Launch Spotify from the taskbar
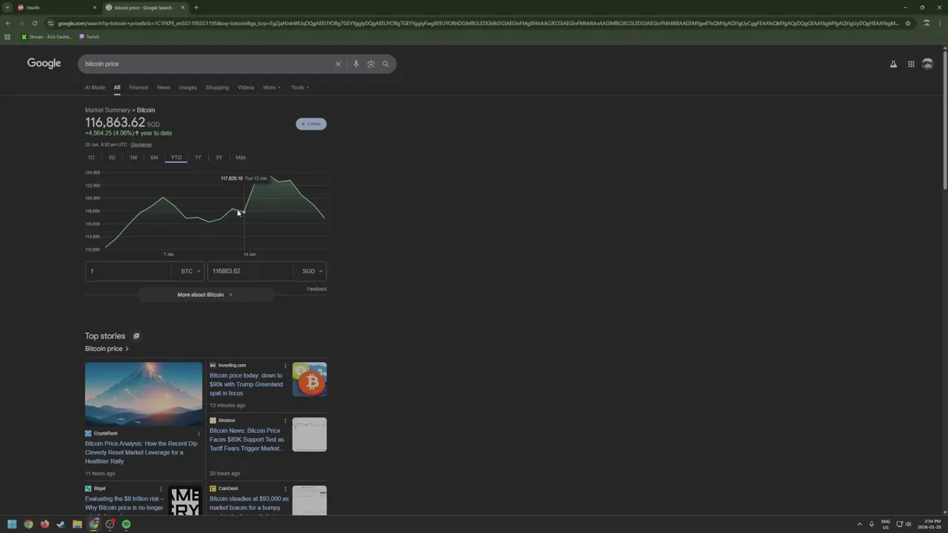This screenshot has width=948, height=533. [x=126, y=524]
